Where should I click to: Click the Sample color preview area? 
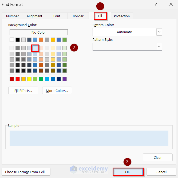[x=89, y=138]
